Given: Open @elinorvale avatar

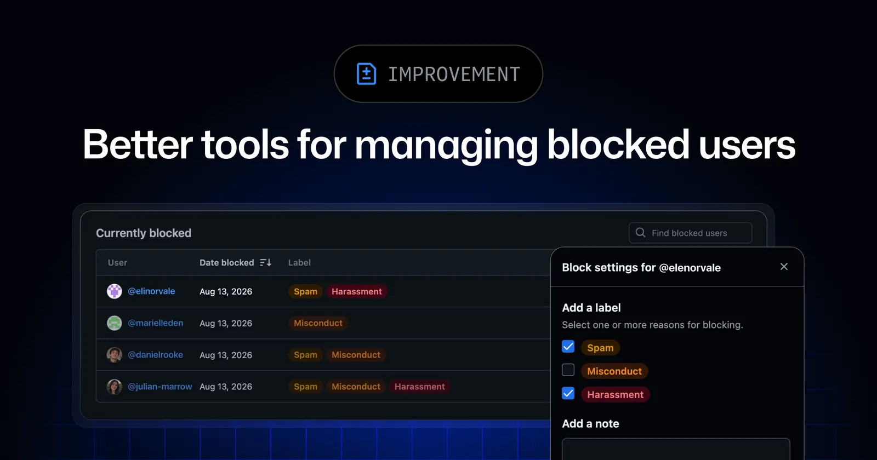Looking at the screenshot, I should (x=114, y=291).
